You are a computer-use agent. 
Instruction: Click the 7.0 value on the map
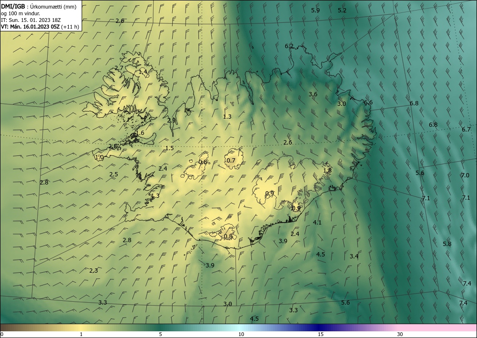click(465, 175)
